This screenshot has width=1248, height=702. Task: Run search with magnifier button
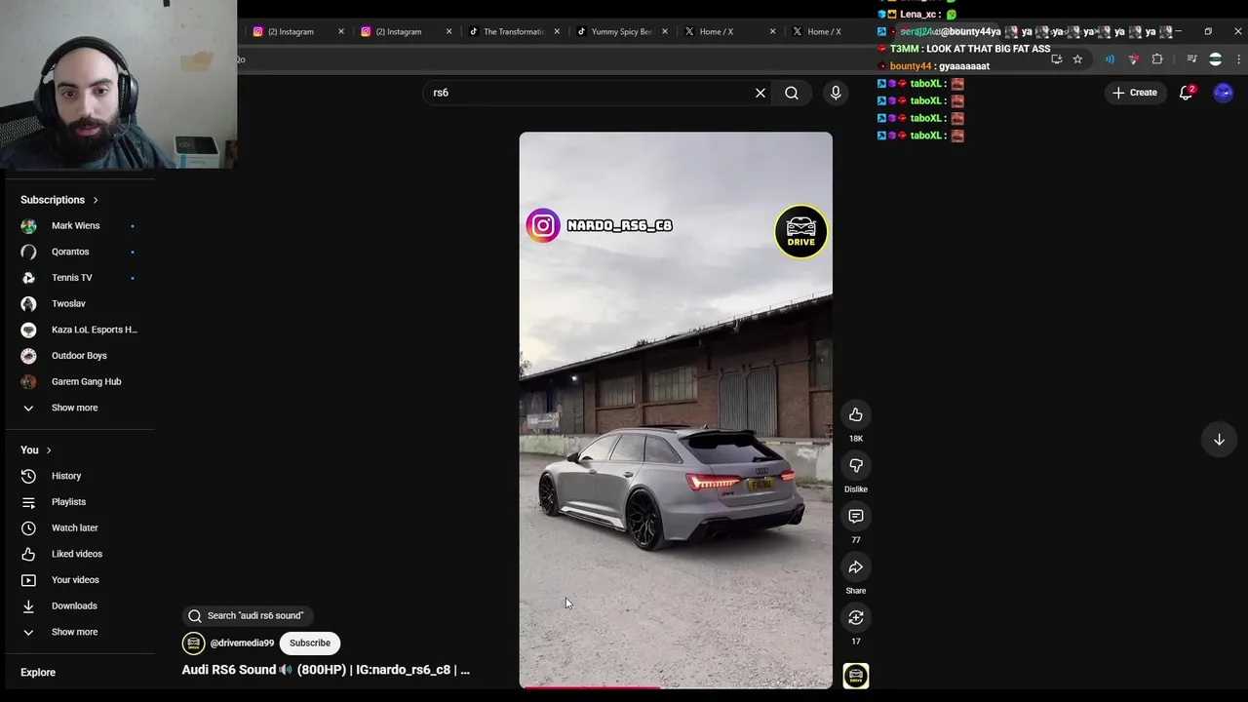[792, 93]
